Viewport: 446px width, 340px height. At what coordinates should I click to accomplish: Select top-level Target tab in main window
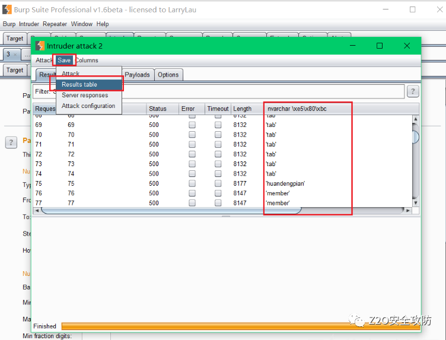point(15,39)
